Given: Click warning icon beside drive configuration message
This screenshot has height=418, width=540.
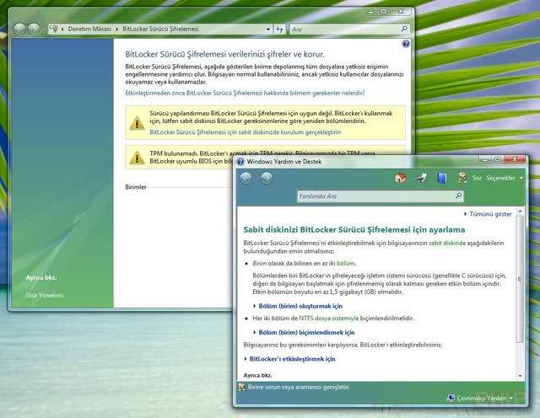Looking at the screenshot, I should click(x=137, y=123).
